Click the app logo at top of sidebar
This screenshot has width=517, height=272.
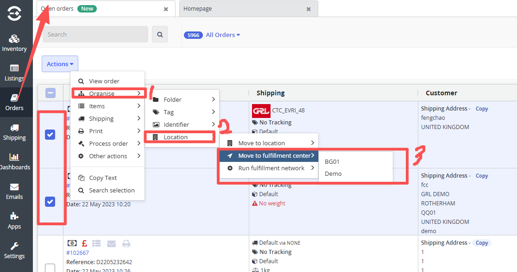pos(14,13)
